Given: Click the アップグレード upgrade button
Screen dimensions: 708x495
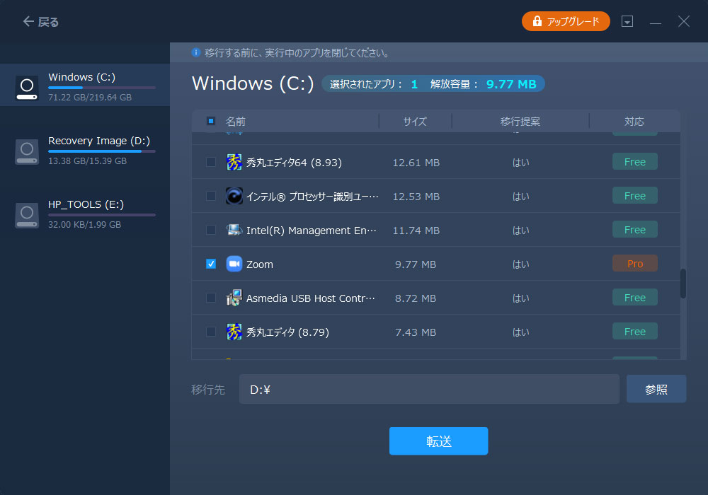Looking at the screenshot, I should click(566, 21).
